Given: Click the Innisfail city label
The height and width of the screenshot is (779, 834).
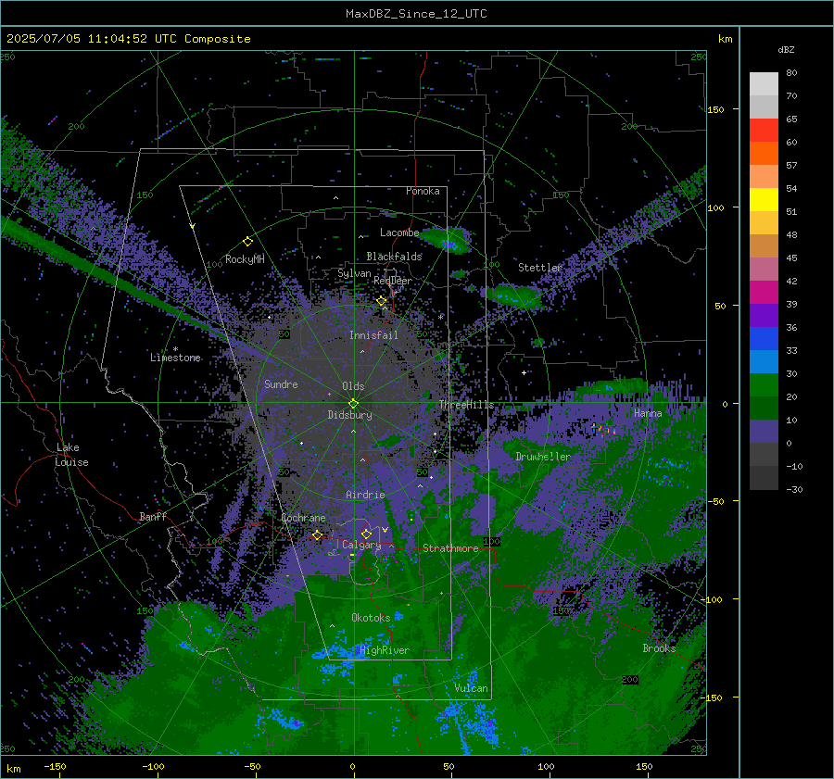Looking at the screenshot, I should pos(373,335).
